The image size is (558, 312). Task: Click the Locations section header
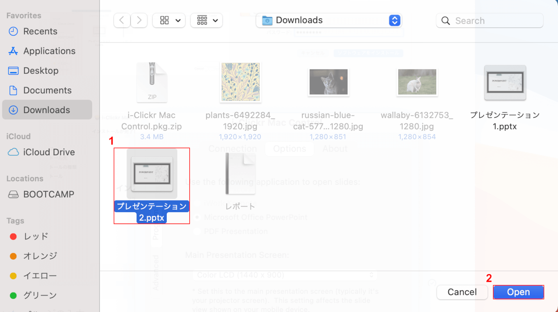pyautogui.click(x=25, y=179)
